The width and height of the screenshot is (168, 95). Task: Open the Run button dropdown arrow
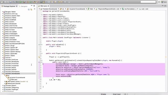point(22,2)
